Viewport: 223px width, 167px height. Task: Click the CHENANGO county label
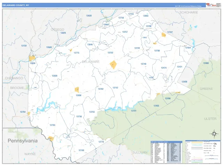click(14, 78)
